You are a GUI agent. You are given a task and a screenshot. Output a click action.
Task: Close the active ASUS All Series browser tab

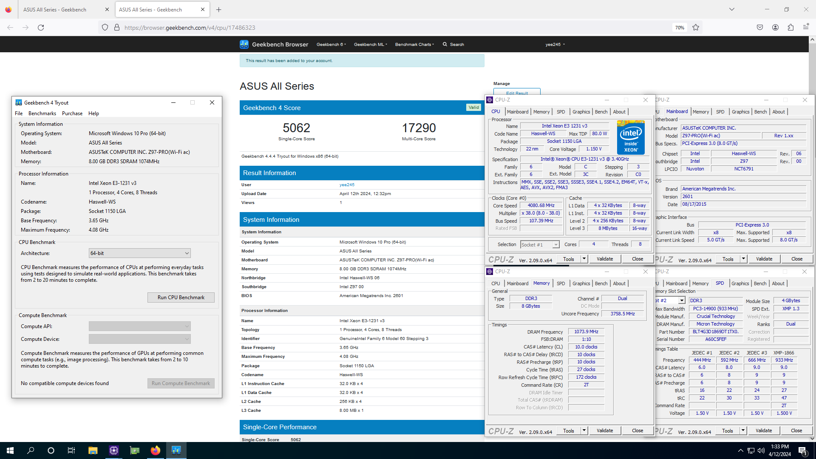pyautogui.click(x=203, y=9)
